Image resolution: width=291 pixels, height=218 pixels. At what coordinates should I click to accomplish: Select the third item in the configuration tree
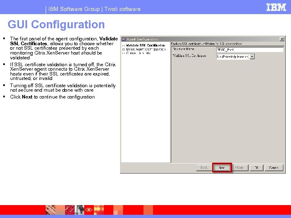pyautogui.click(x=138, y=53)
